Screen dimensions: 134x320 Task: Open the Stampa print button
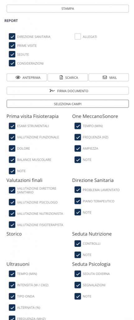[x=67, y=9]
